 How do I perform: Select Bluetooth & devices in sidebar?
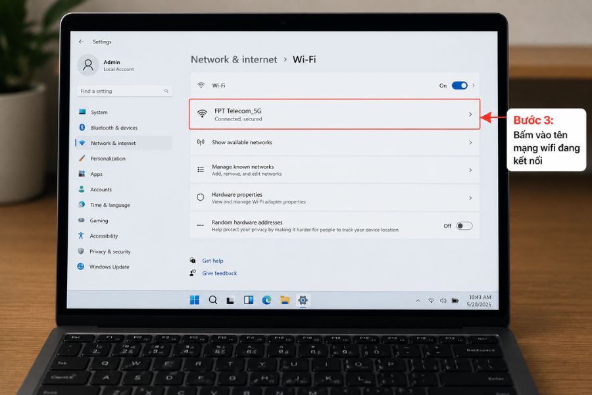pyautogui.click(x=124, y=128)
